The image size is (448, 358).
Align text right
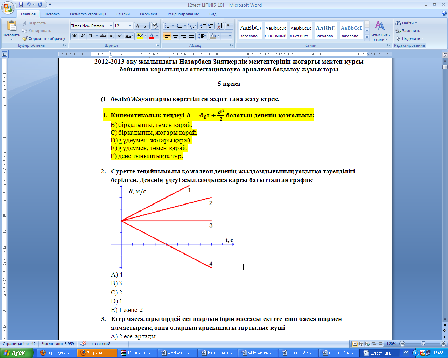point(183,36)
